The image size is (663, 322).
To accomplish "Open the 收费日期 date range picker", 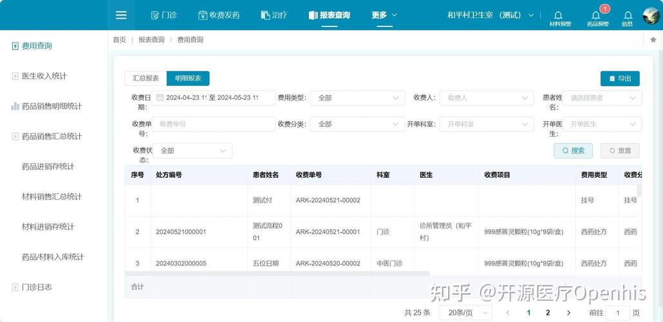I will coord(213,98).
